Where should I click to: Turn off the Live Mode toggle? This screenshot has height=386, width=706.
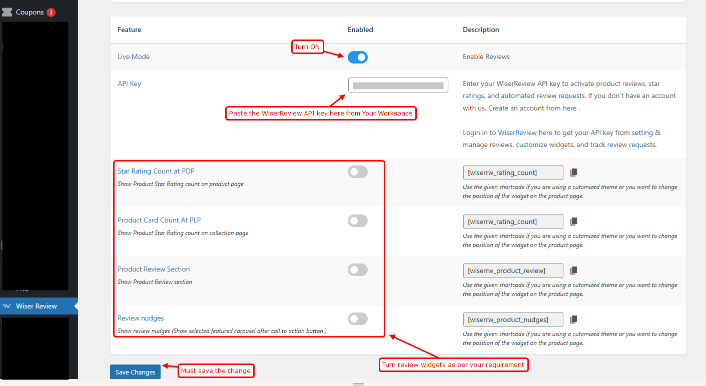358,57
